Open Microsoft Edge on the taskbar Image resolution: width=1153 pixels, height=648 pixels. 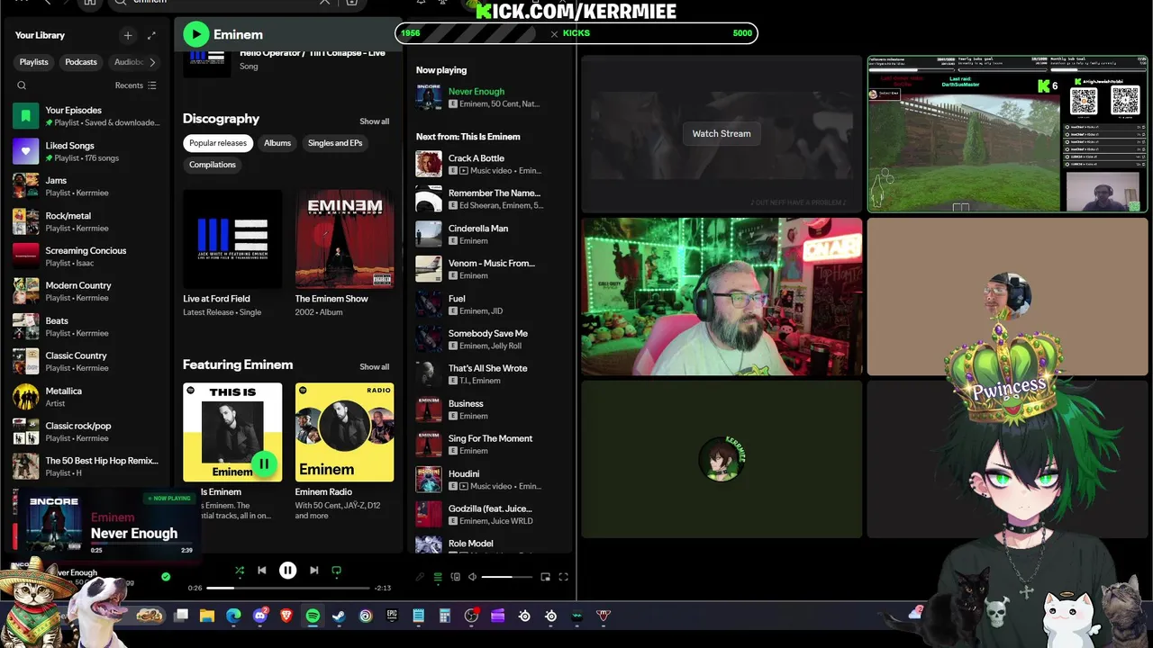point(233,616)
